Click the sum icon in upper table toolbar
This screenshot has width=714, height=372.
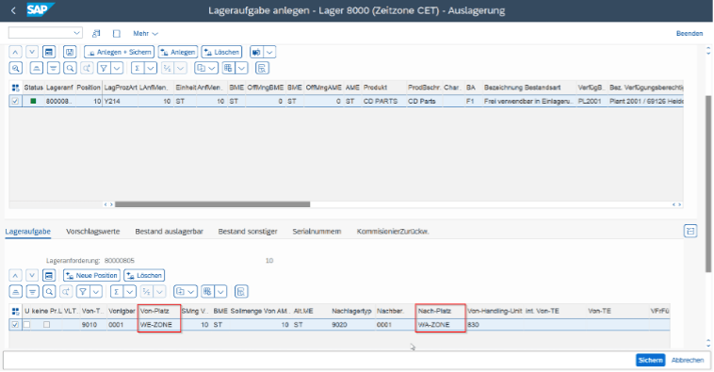(x=138, y=69)
